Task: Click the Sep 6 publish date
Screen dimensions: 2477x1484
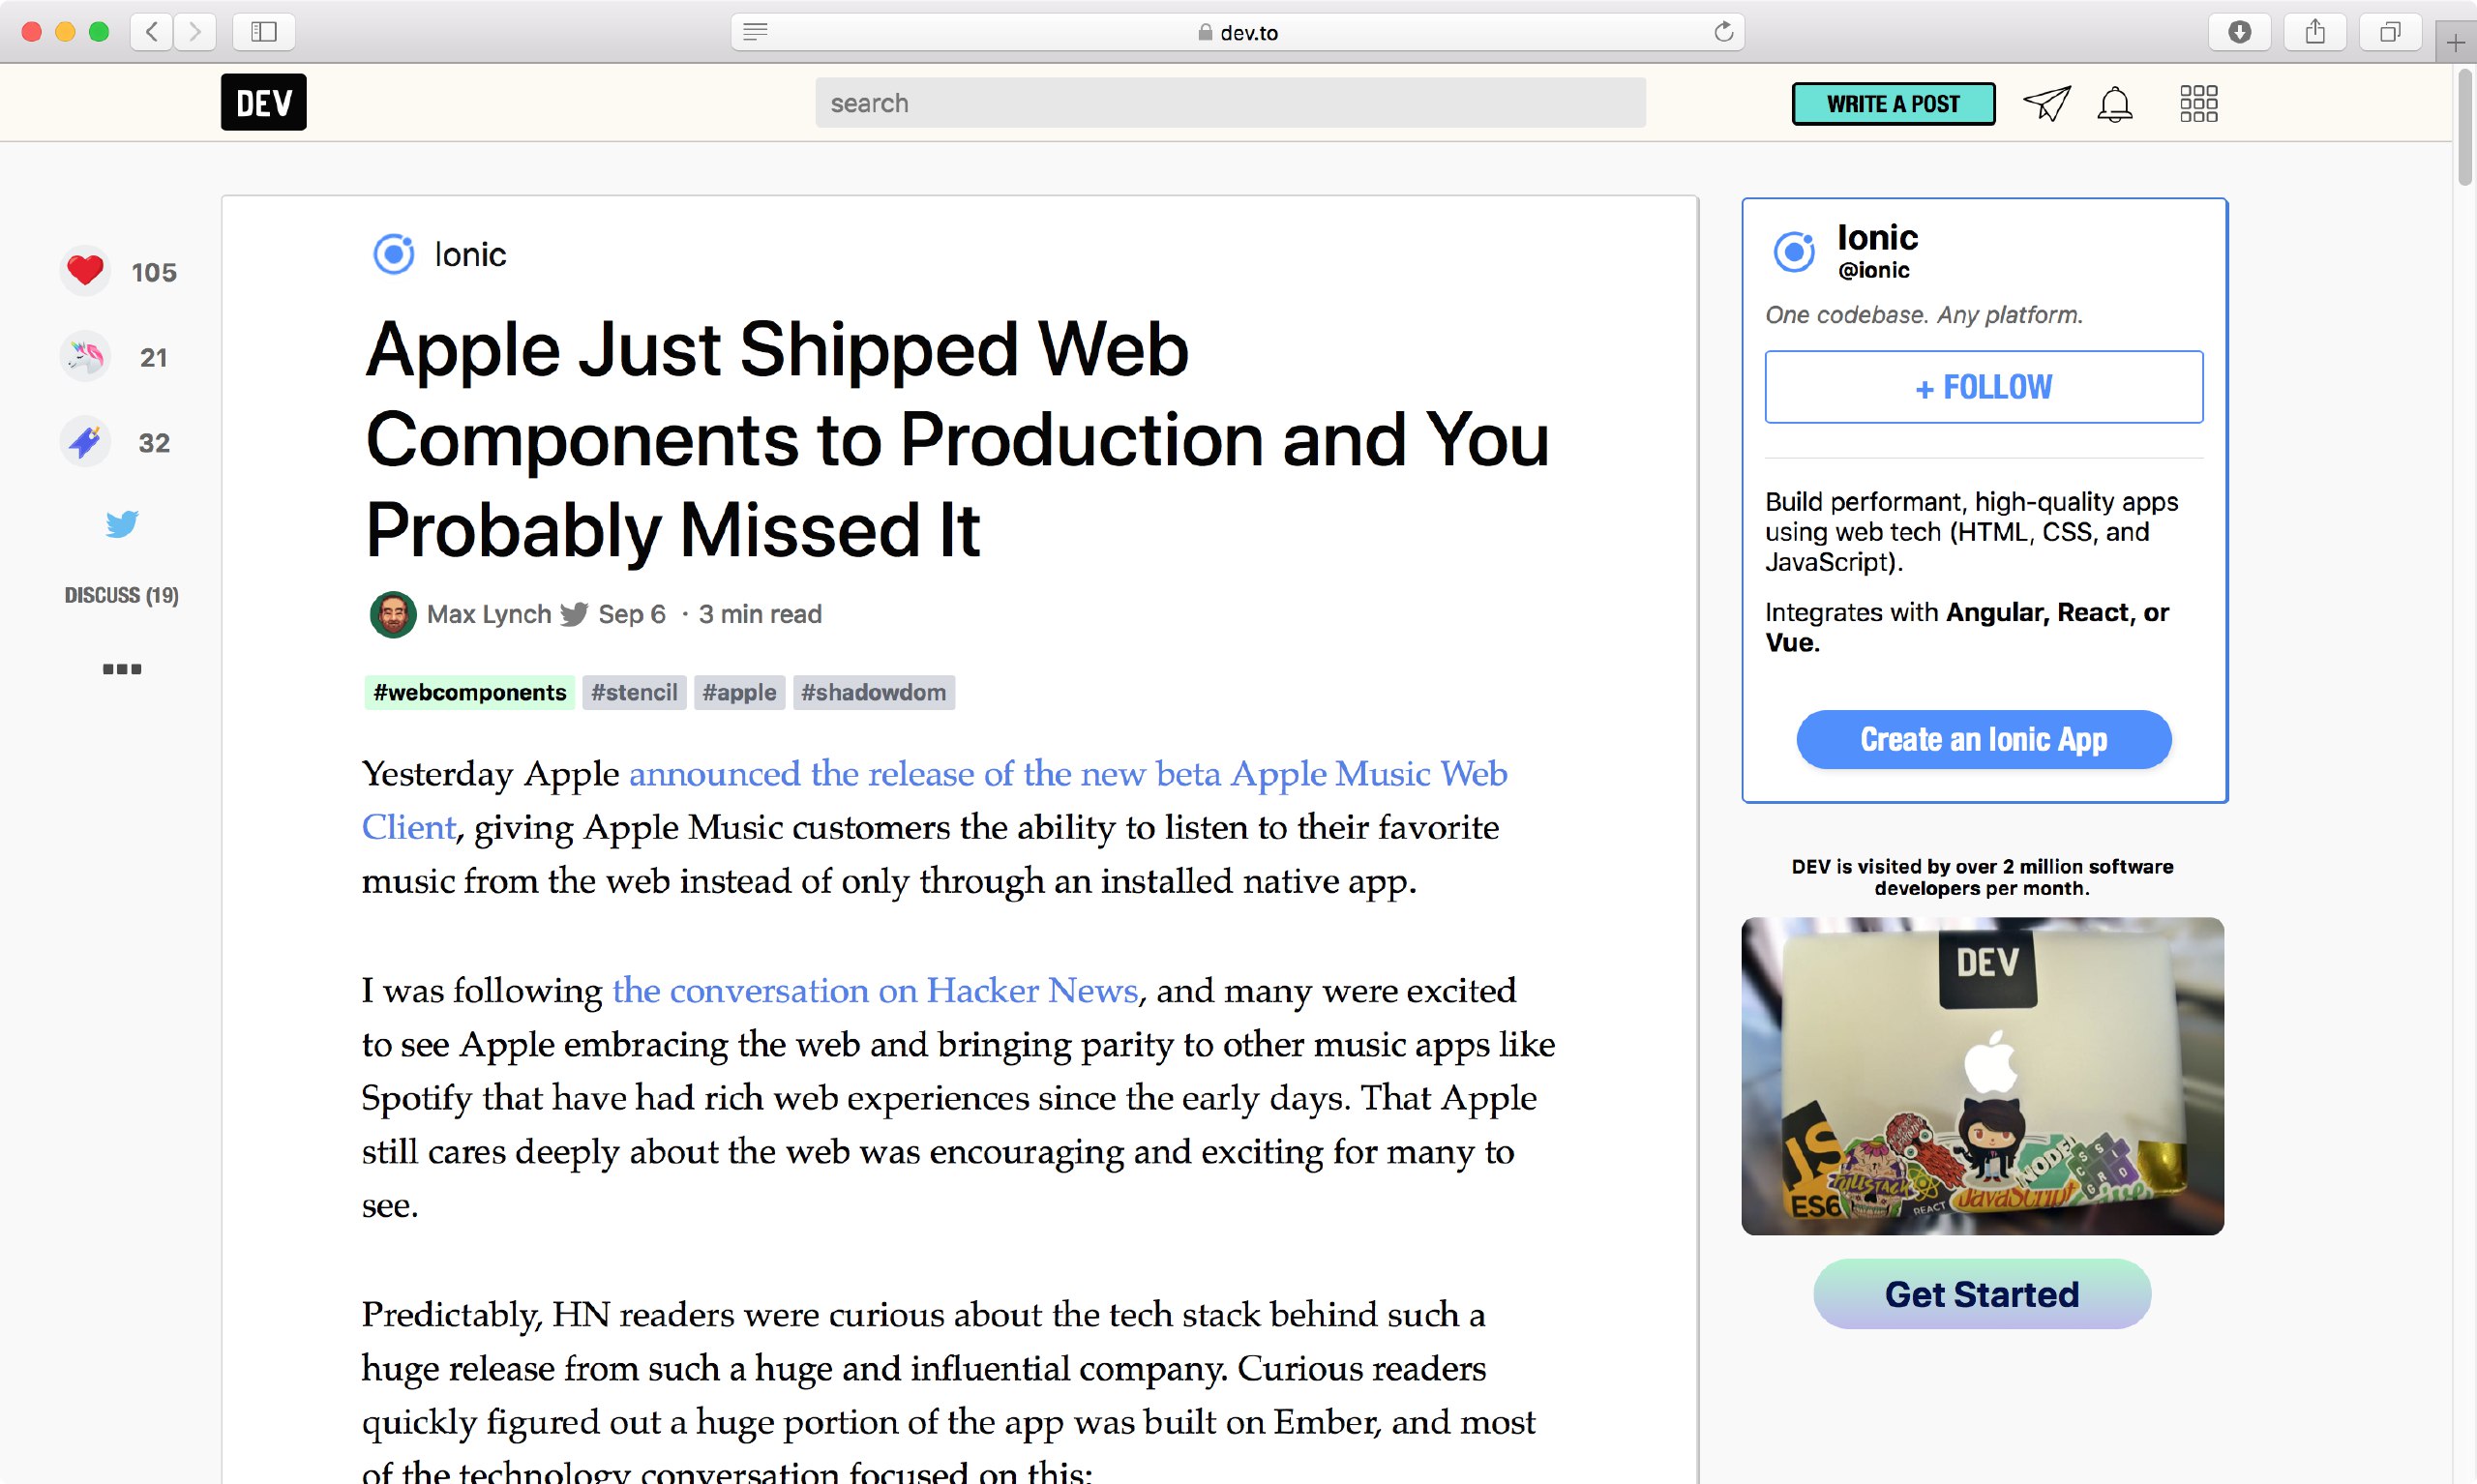Action: tap(631, 614)
